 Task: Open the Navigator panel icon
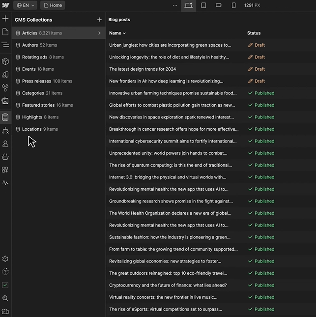(x=5, y=45)
